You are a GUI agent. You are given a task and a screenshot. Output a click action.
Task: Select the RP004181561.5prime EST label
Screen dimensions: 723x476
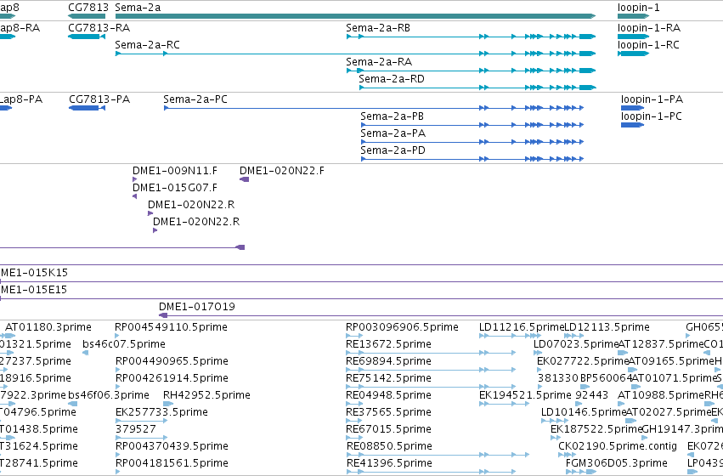[x=172, y=464]
